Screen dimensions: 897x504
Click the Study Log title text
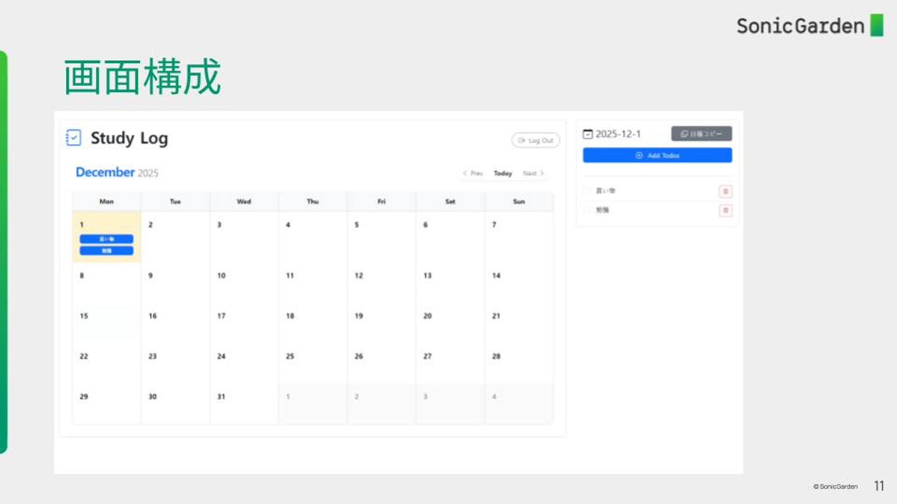[x=130, y=138]
